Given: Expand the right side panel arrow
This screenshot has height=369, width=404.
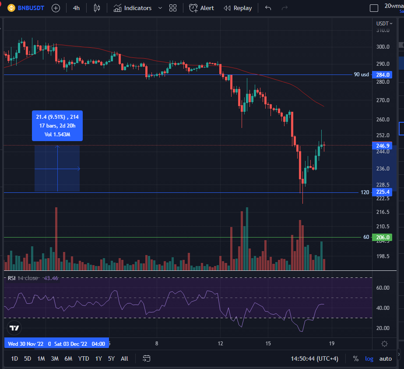Looking at the screenshot, I should coord(399,354).
